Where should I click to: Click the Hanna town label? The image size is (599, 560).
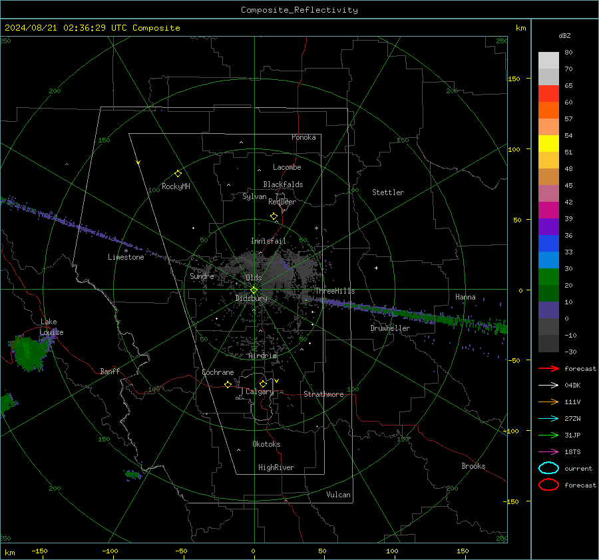pos(465,297)
